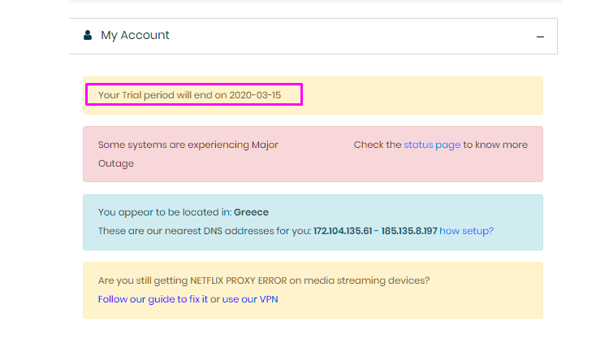
Task: Click the NETFLIX PROXY ERROR question text
Action: click(x=263, y=281)
